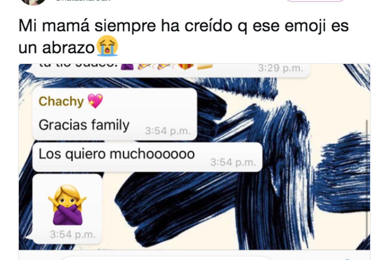Click the 3:54 p.m. time under emoji
This screenshot has height=260, width=392.
pos(73,234)
